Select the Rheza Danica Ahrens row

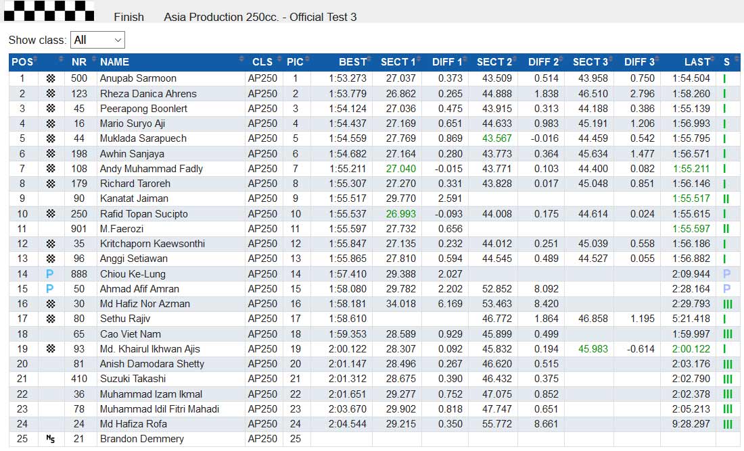(x=375, y=94)
